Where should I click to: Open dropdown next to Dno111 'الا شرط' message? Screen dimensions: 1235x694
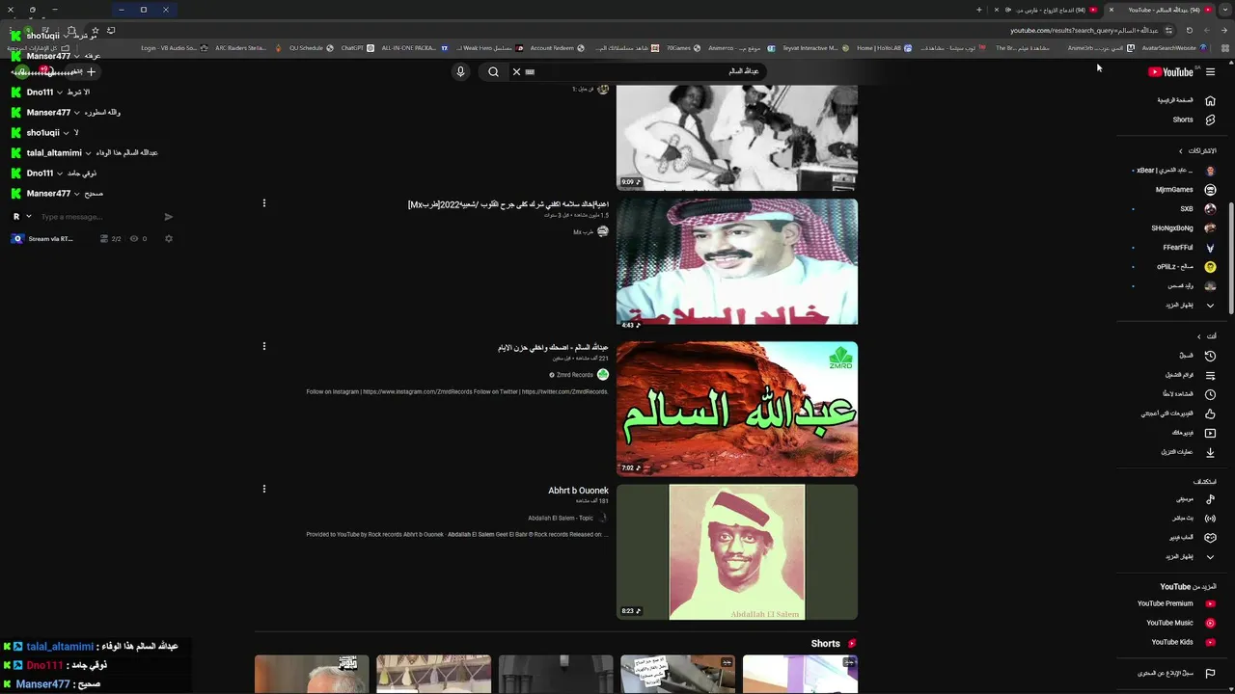(x=60, y=93)
